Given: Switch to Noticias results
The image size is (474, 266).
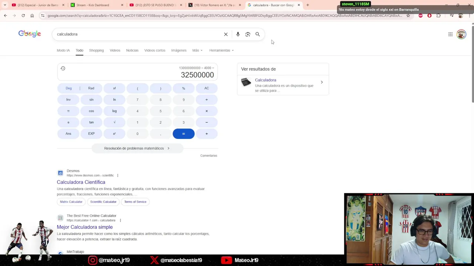Looking at the screenshot, I should coord(132,50).
